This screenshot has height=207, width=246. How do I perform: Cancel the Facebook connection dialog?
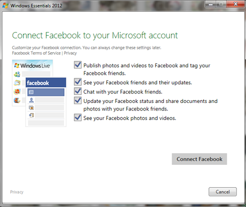coord(222,192)
